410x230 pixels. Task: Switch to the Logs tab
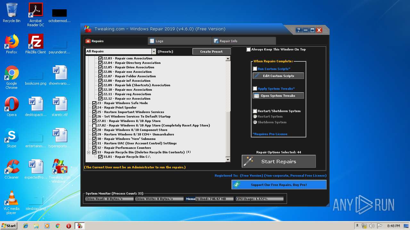(180, 41)
